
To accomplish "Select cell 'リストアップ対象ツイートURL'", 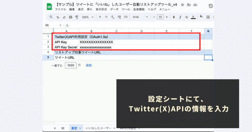I will click(66, 52).
